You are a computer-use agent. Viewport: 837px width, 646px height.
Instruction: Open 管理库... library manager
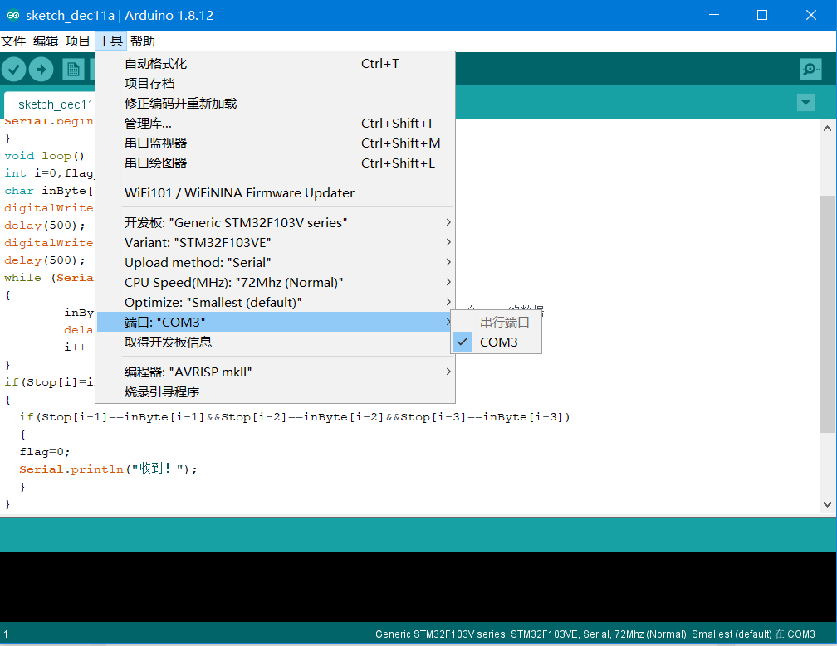[x=275, y=123]
